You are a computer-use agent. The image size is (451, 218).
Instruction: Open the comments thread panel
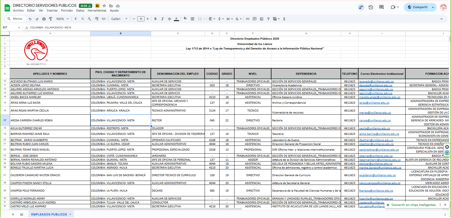point(381,7)
